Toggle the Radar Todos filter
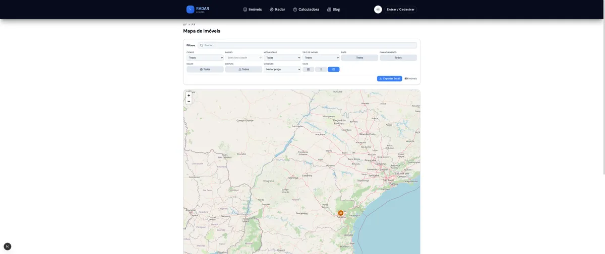 [205, 69]
